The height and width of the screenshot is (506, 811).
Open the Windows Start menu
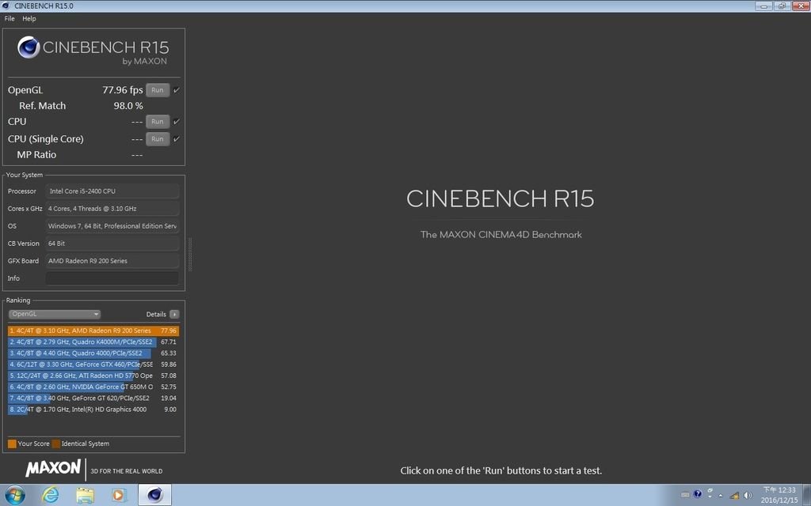pos(14,495)
